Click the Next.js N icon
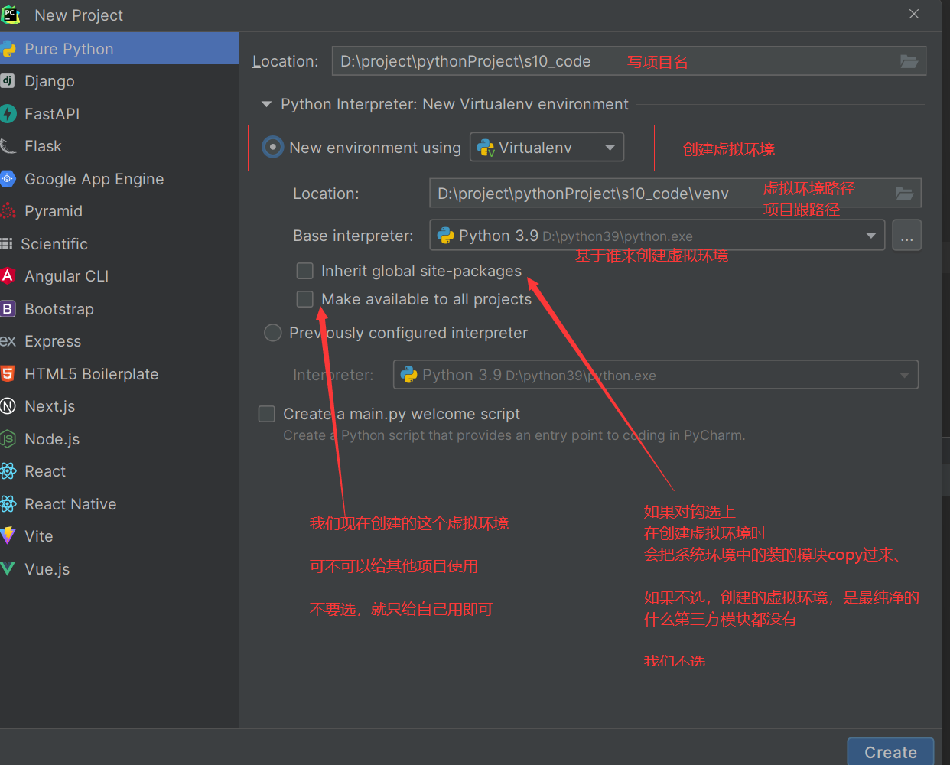This screenshot has height=765, width=950. click(x=8, y=406)
